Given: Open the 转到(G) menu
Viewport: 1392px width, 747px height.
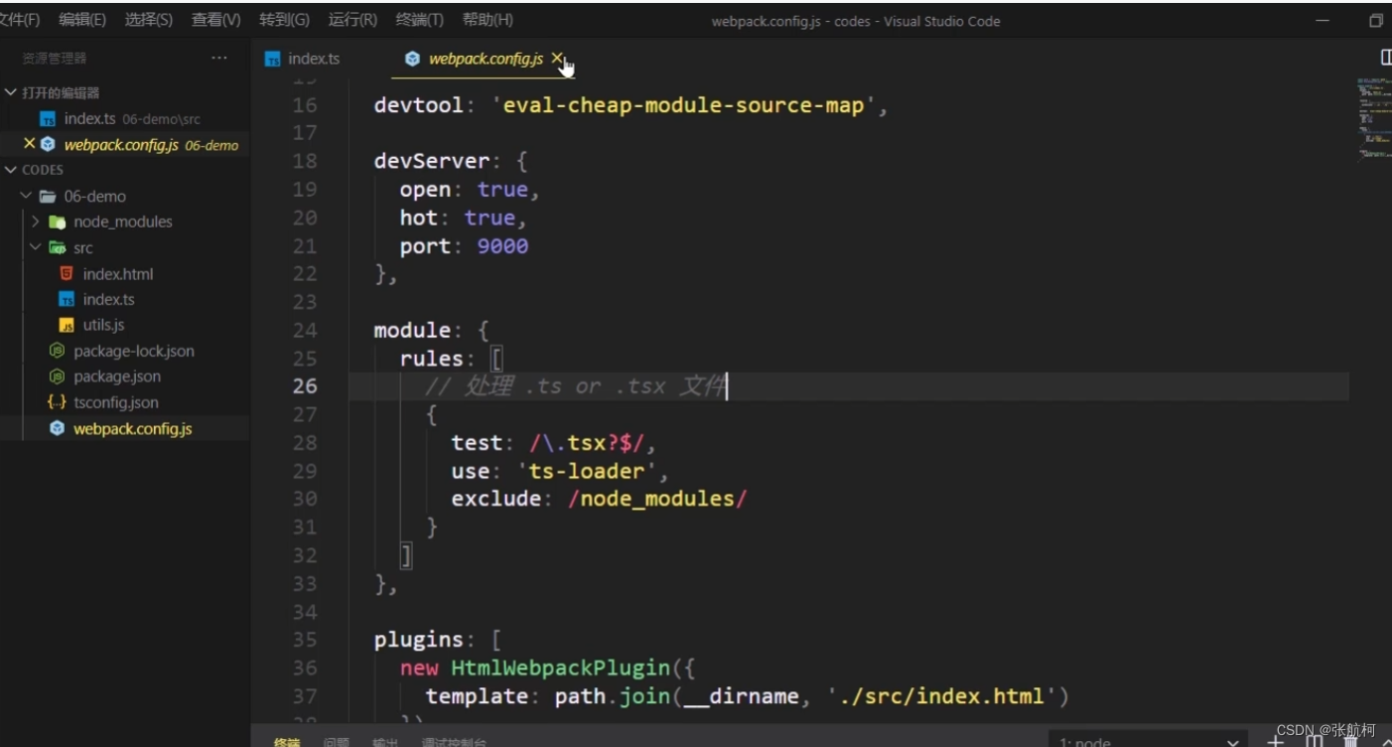Looking at the screenshot, I should 284,20.
